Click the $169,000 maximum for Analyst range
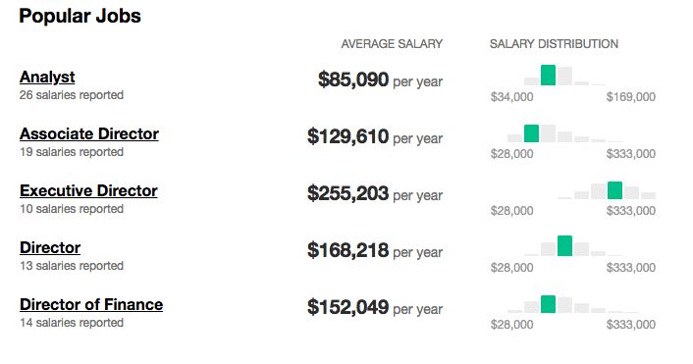Image resolution: width=693 pixels, height=364 pixels. [x=631, y=97]
